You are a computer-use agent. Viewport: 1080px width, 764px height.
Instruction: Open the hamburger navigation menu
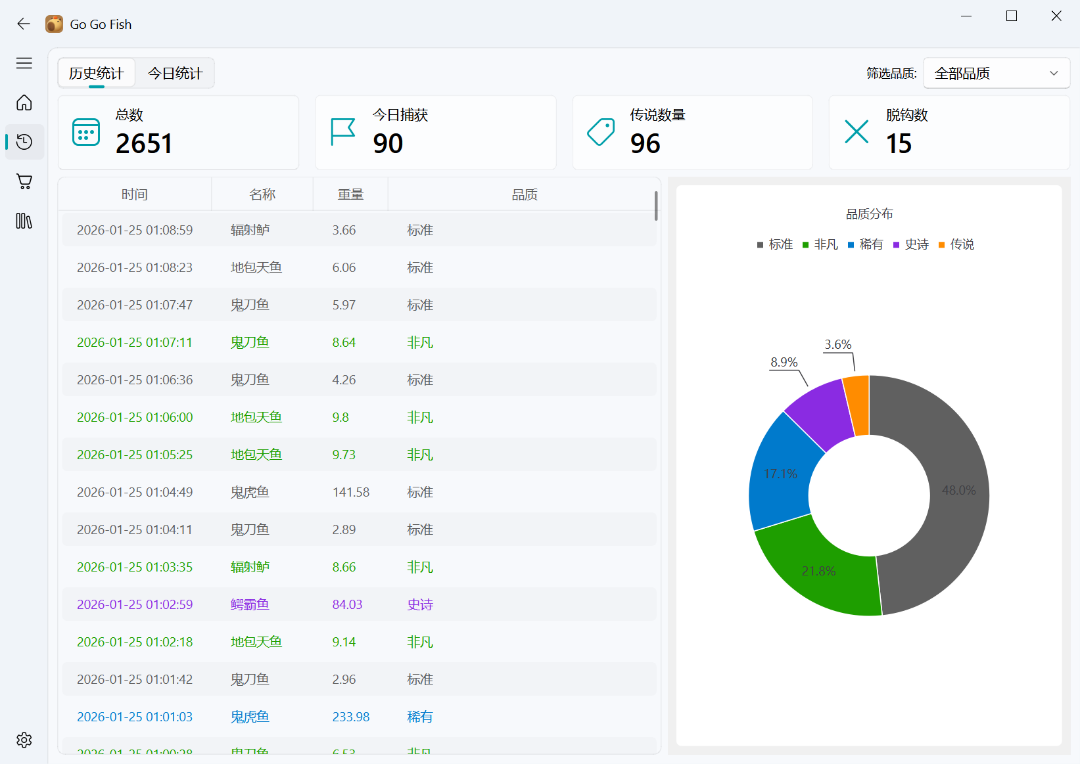[24, 63]
